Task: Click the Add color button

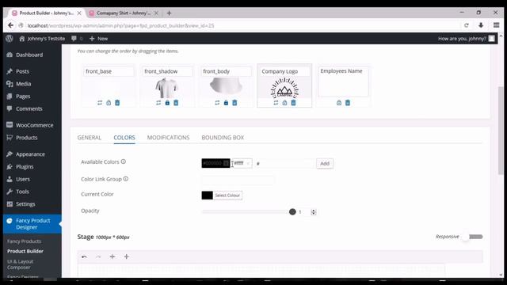Action: [325, 164]
